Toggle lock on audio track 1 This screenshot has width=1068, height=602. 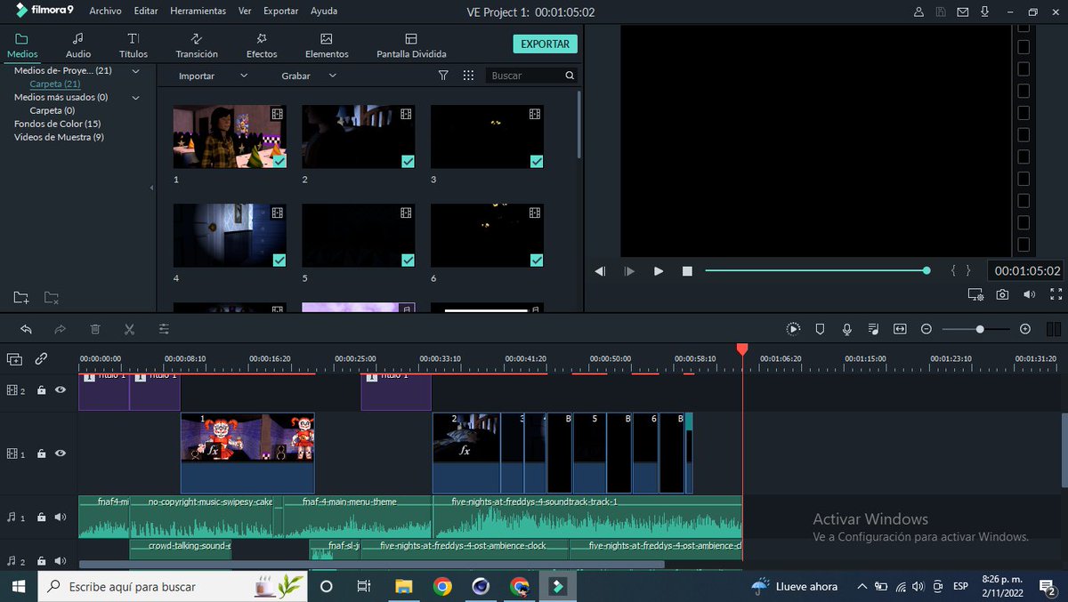tap(41, 517)
